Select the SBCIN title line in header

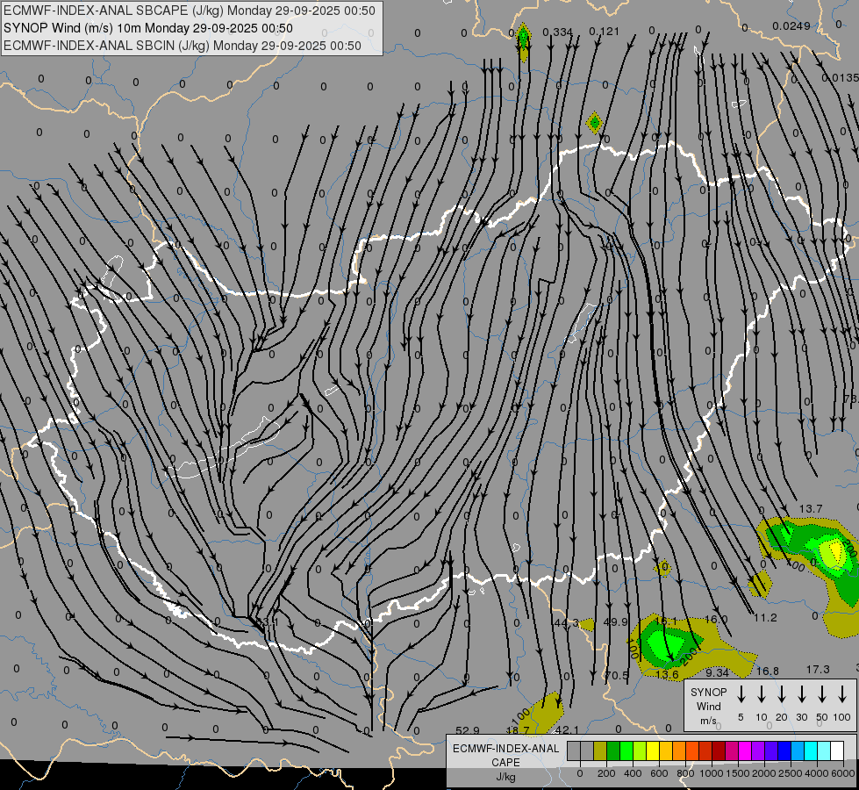183,46
